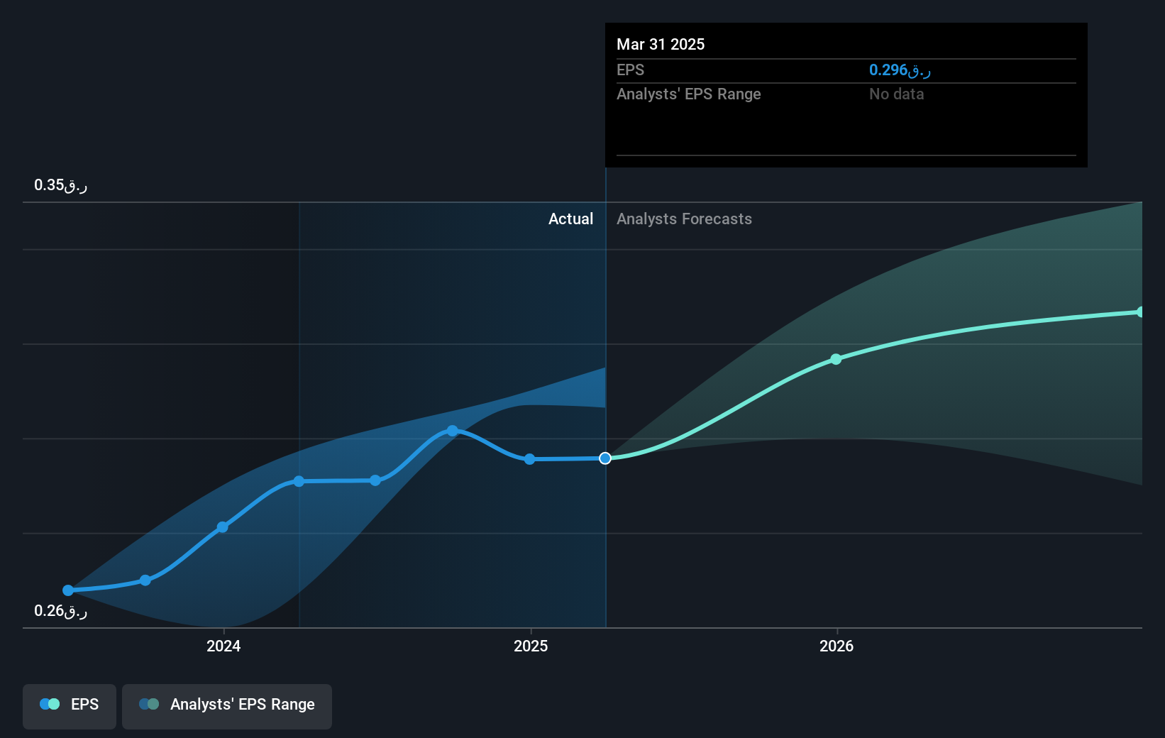Toggle the Analysts' EPS Range legend button

pos(227,706)
